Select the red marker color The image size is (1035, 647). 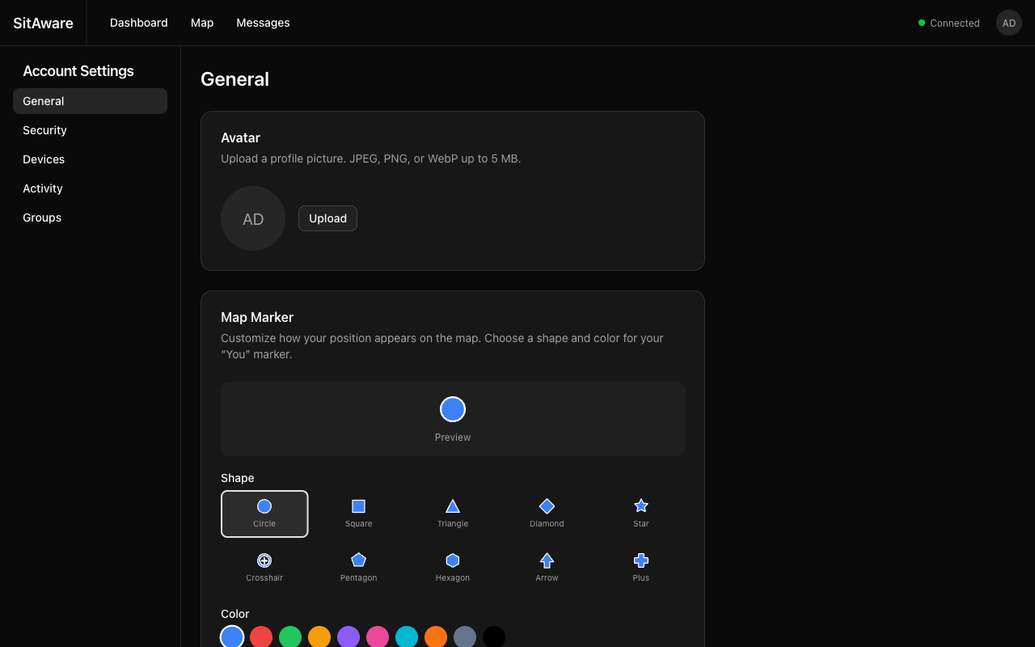tap(261, 636)
